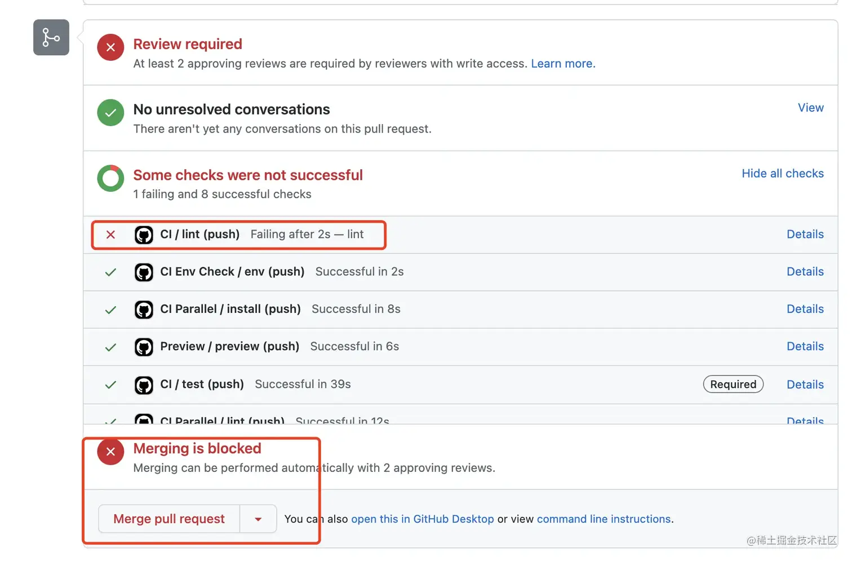
Task: Click the red Review required status icon
Action: (x=110, y=47)
